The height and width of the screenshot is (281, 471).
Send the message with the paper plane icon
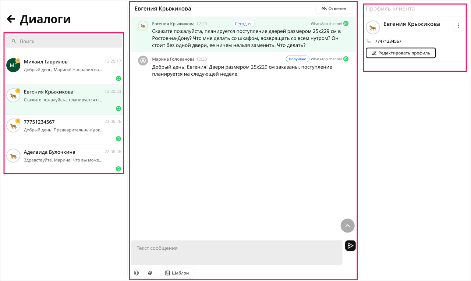click(350, 246)
